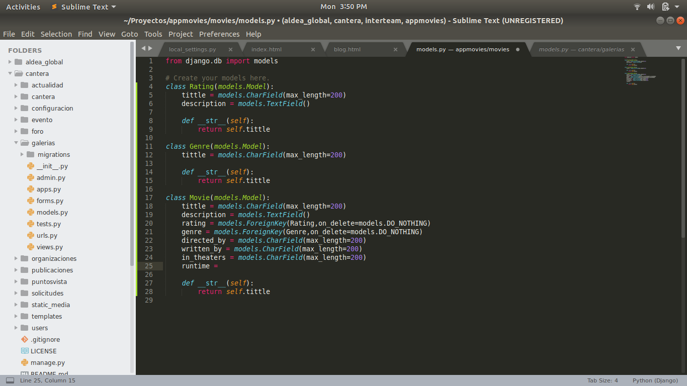Open Sublime Text app menu

pyautogui.click(x=83, y=7)
